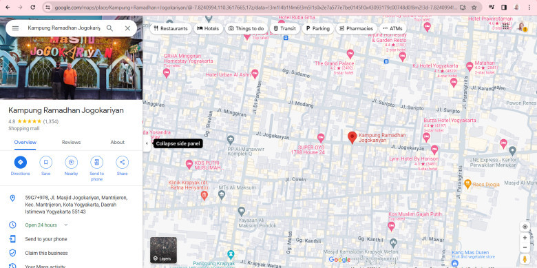The image size is (537, 268).
Task: Click Matahari hotel marker
Action: (x=470, y=67)
